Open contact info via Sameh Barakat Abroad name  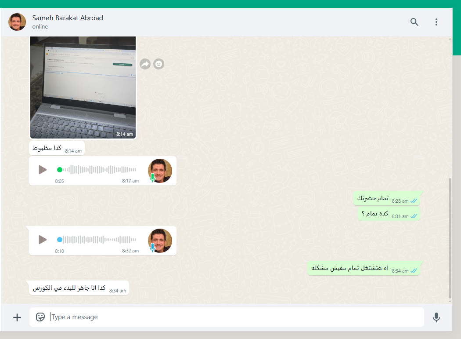pyautogui.click(x=68, y=18)
